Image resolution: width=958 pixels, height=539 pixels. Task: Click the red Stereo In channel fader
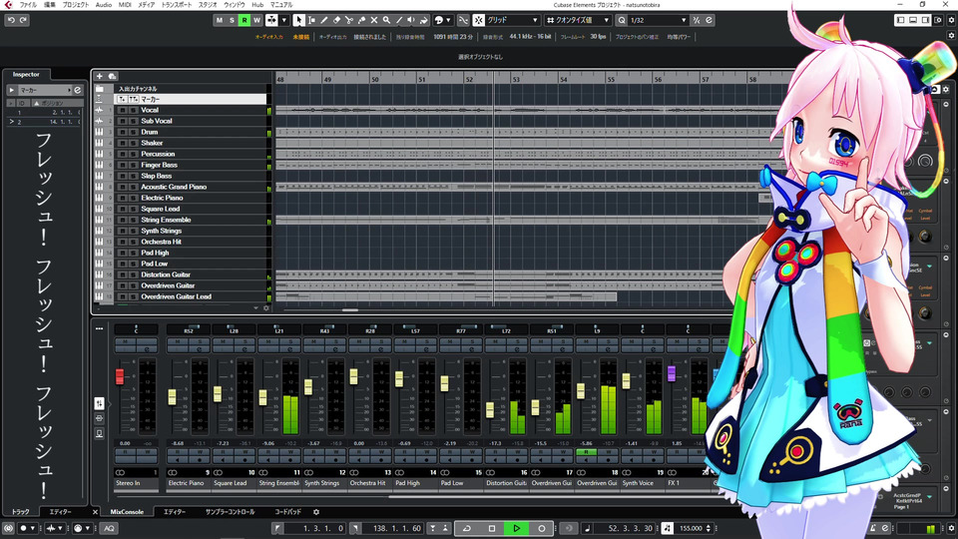[x=120, y=376]
